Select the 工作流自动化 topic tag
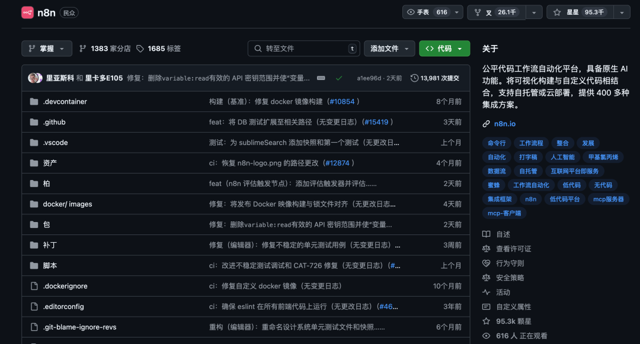 click(x=531, y=185)
